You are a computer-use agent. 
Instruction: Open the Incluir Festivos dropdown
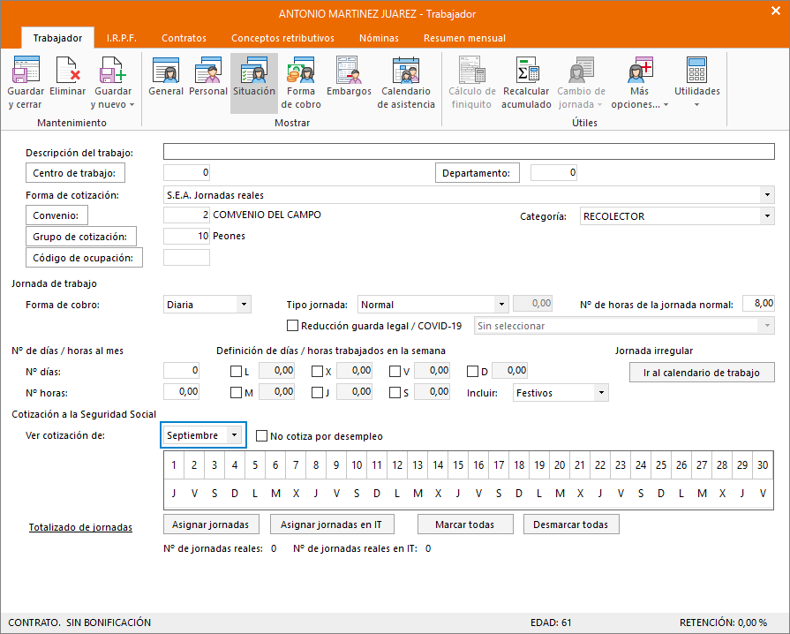click(602, 393)
